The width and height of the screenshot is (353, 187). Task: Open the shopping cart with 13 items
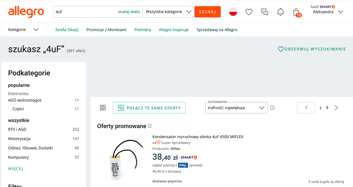tap(296, 12)
